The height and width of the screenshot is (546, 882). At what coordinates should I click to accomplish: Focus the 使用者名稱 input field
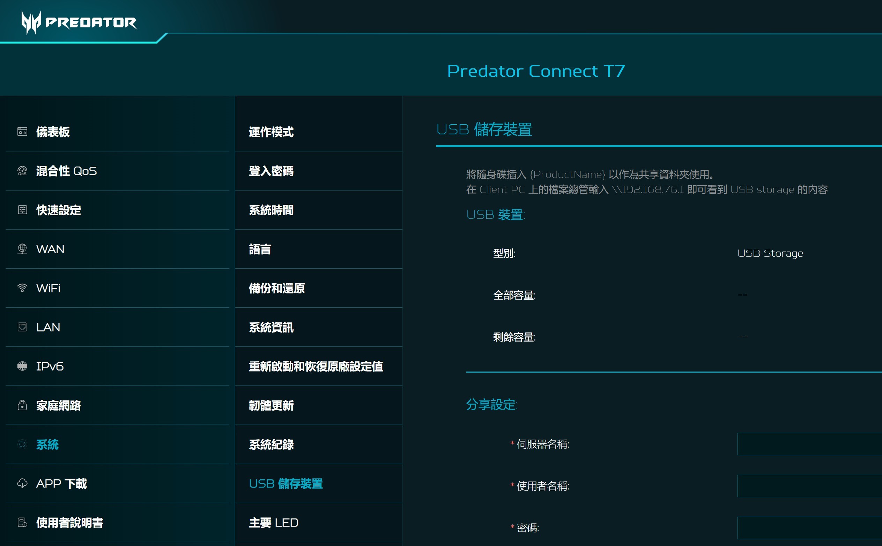point(809,486)
